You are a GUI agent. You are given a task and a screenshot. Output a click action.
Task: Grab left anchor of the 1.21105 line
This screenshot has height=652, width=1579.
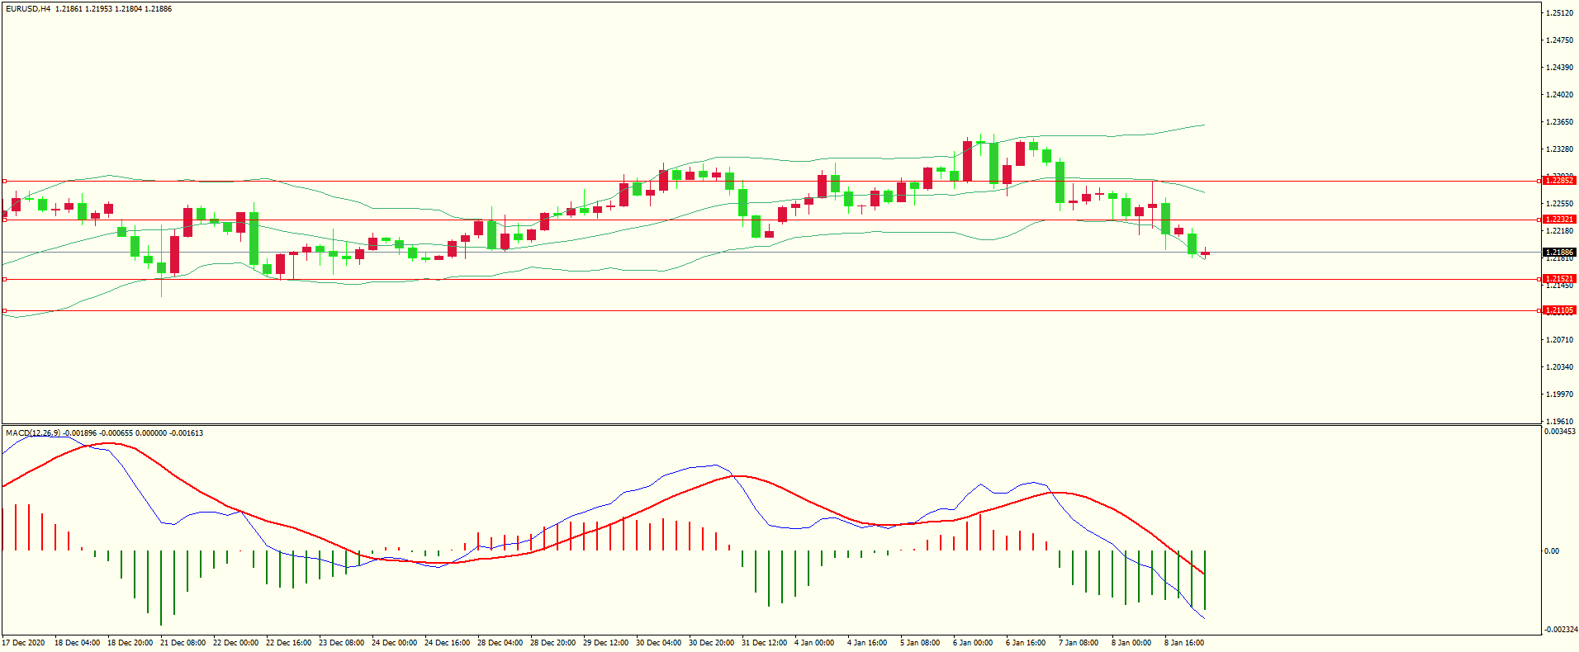click(4, 311)
